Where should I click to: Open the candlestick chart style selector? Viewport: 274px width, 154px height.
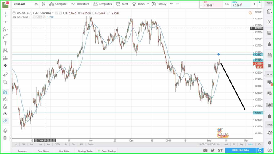pos(44,4)
